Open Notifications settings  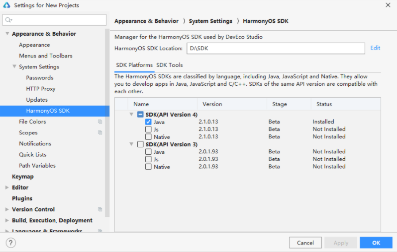pos(35,144)
